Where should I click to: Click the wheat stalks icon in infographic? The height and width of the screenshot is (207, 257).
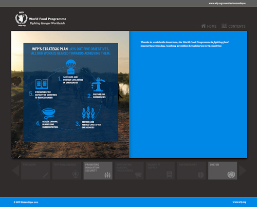(x=88, y=113)
